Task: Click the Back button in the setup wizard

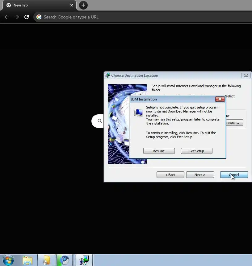Action: click(170, 175)
